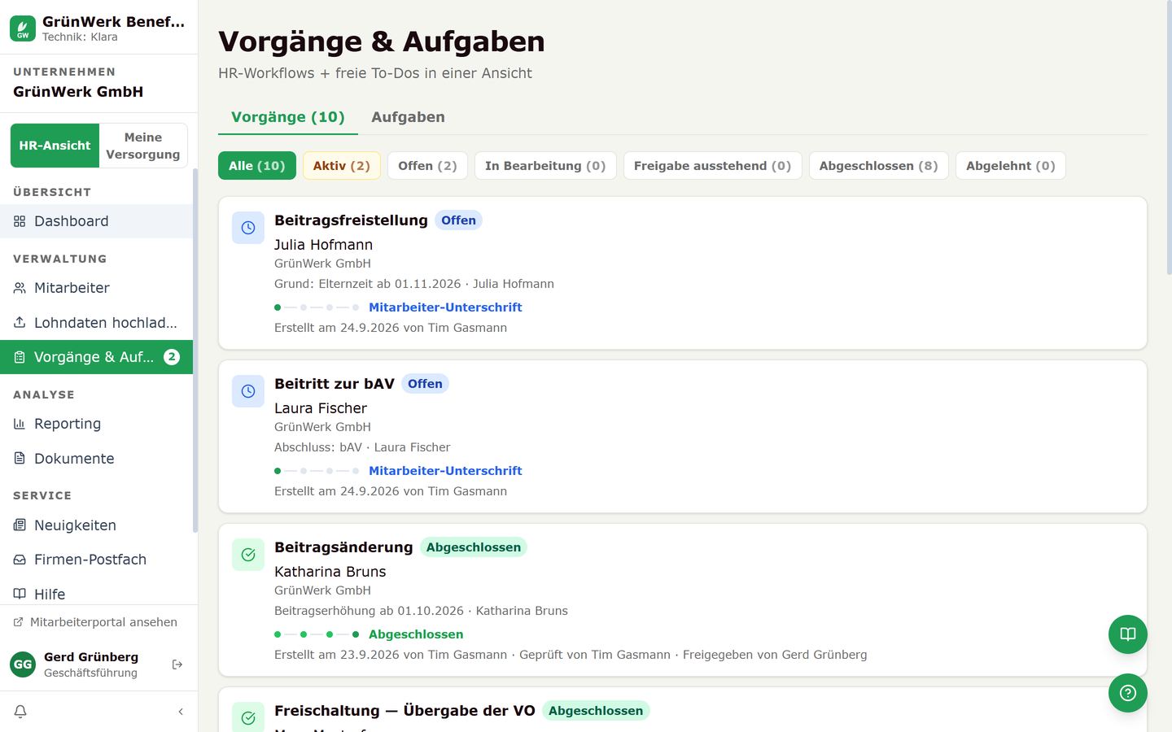This screenshot has height=732, width=1172.
Task: Open the floating help question-mark button
Action: click(1128, 693)
